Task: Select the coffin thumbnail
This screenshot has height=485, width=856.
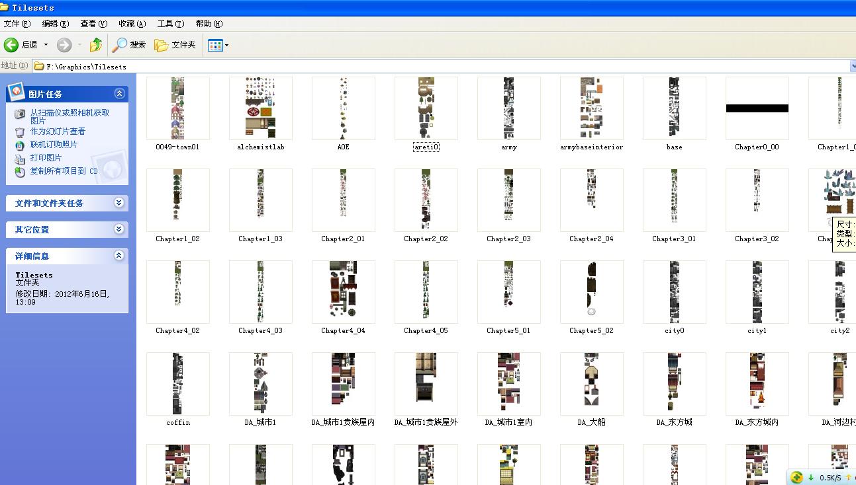Action: (x=178, y=384)
